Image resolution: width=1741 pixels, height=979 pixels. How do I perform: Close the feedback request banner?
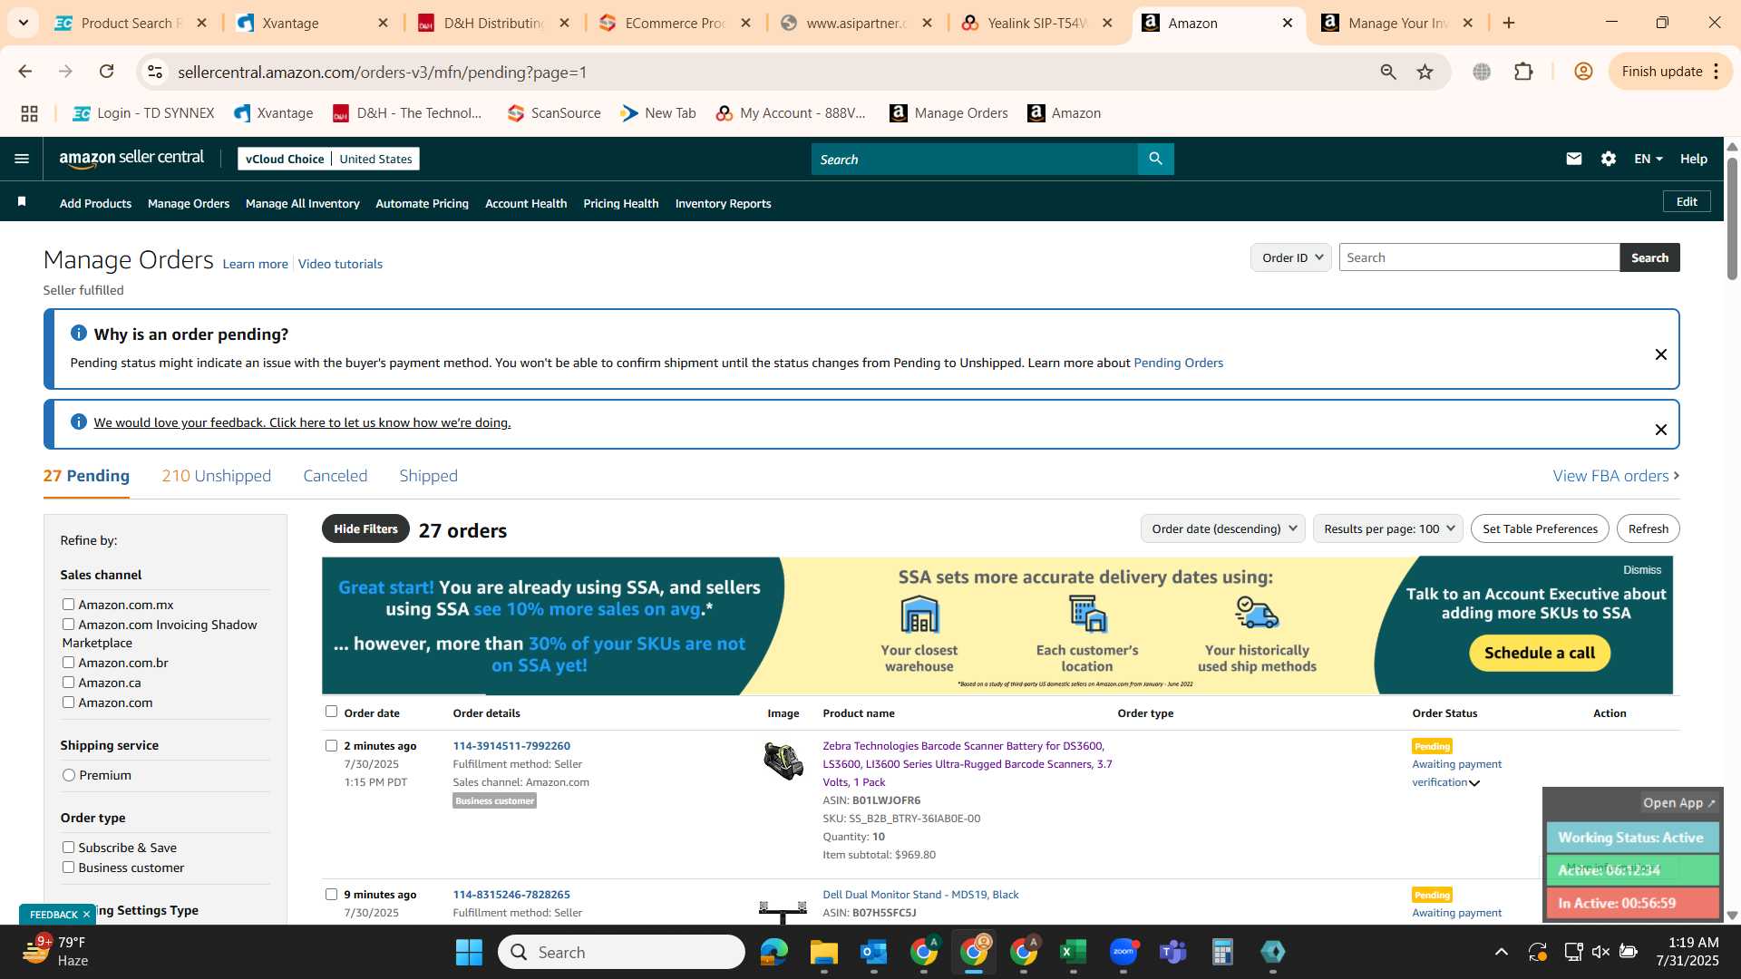pos(1660,430)
